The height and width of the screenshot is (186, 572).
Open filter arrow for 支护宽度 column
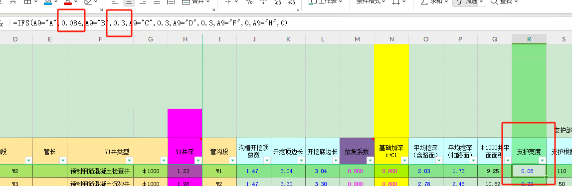pyautogui.click(x=542, y=160)
